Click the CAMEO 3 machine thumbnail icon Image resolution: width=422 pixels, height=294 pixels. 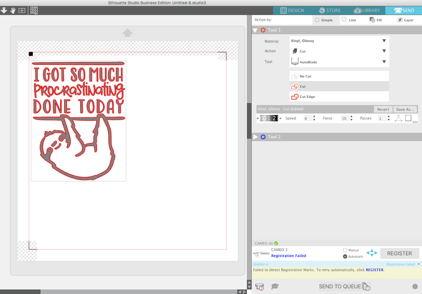tap(261, 254)
